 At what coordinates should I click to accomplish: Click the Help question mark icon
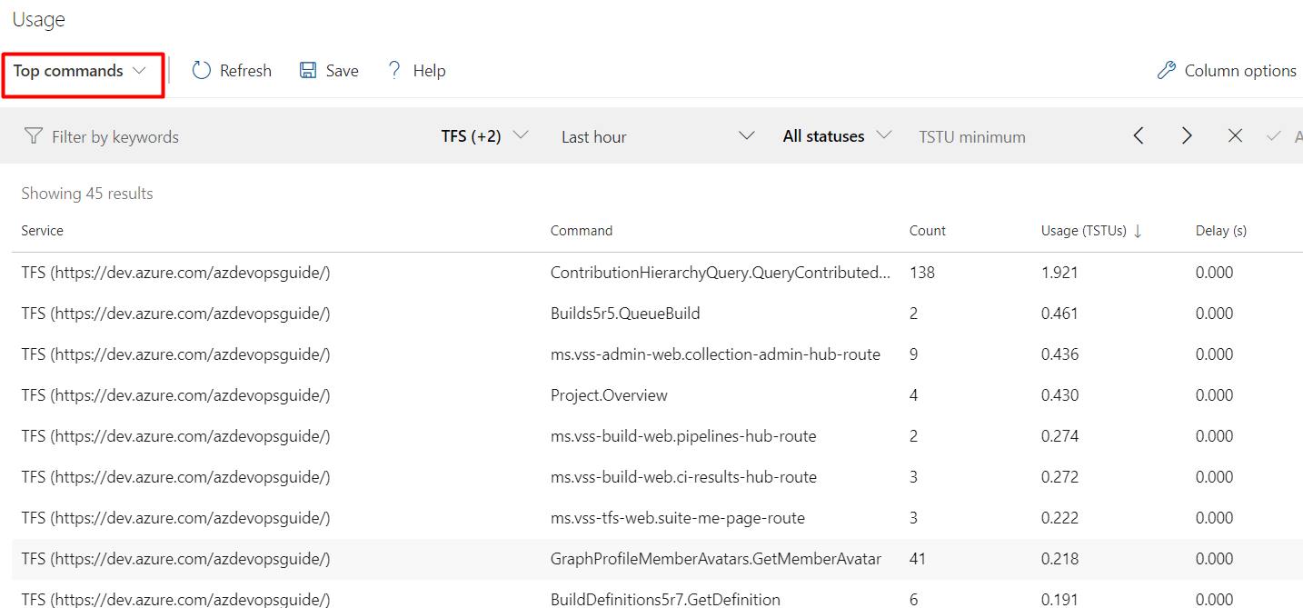point(394,71)
